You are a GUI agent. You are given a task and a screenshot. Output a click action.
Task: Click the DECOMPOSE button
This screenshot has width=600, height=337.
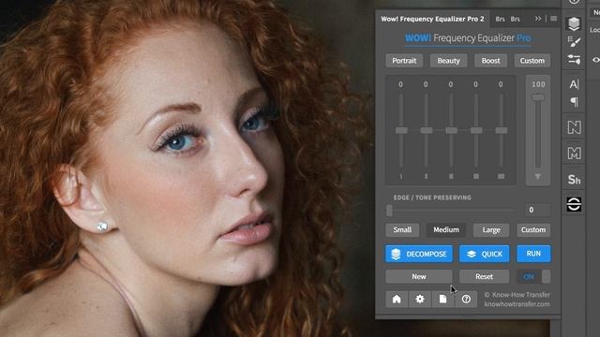(419, 254)
